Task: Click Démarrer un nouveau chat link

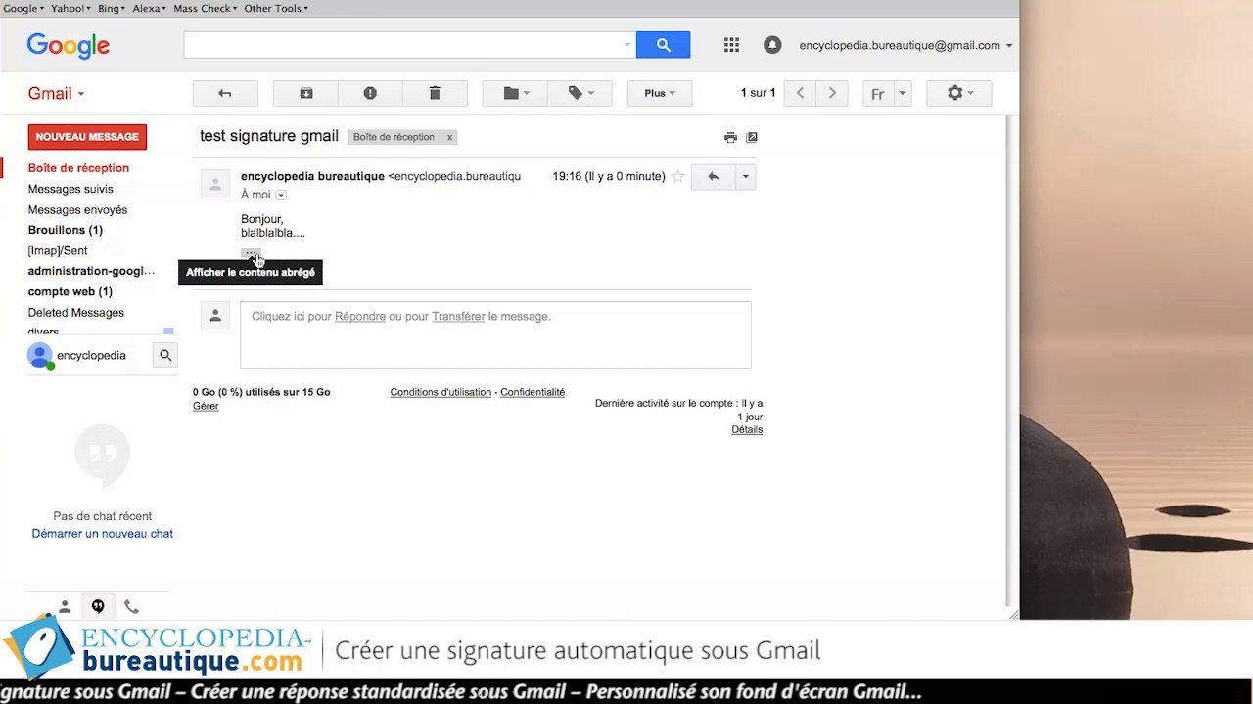Action: [102, 534]
